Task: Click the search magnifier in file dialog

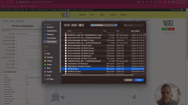Action: tap(125, 25)
